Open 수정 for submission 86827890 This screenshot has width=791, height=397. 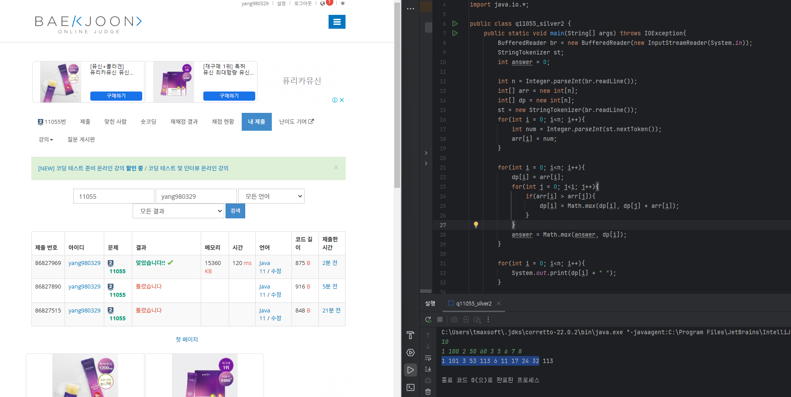point(276,295)
